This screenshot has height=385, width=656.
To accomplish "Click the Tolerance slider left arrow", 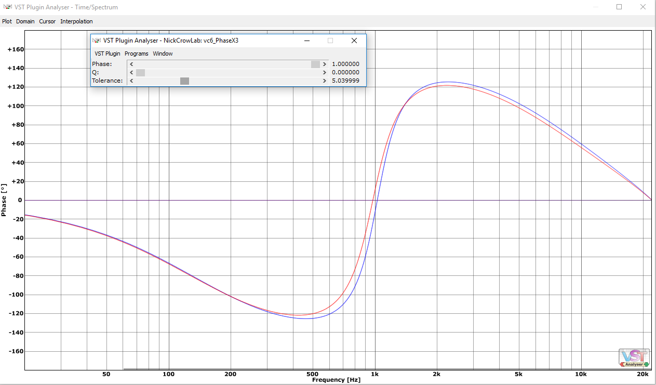I will 131,81.
